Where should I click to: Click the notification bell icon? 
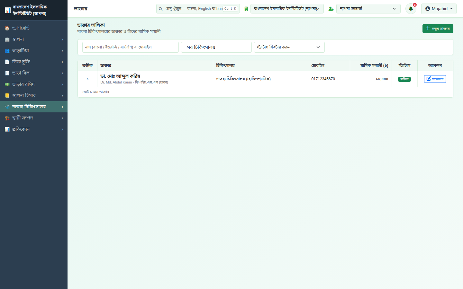[411, 9]
